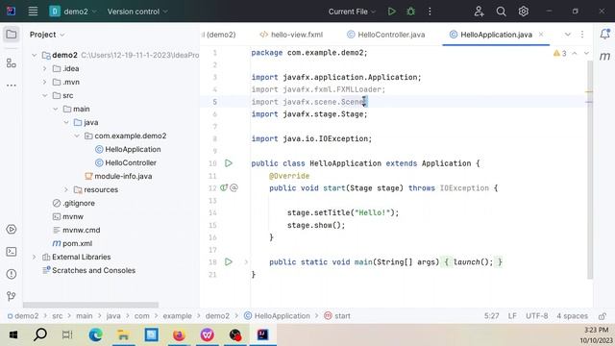
Task: Switch to the partially hidden (demo2) tab
Action: 218,35
